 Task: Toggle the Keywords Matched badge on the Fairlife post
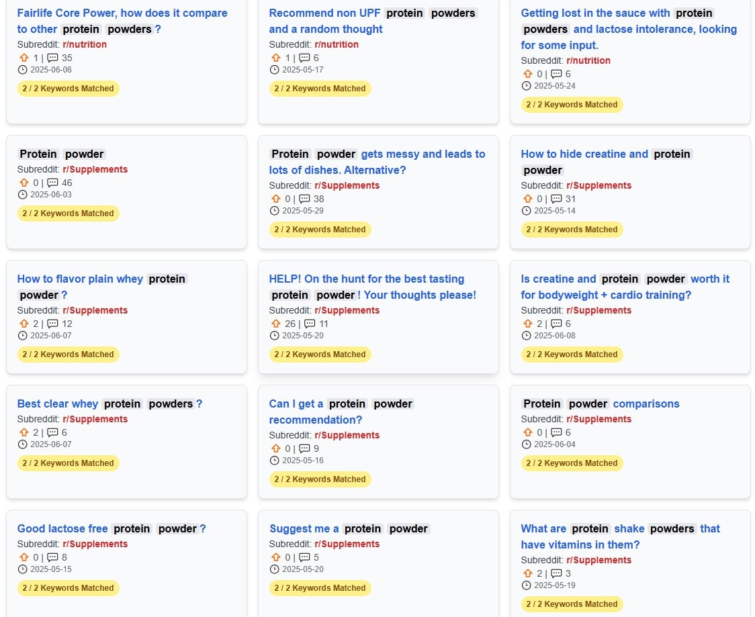coord(68,88)
